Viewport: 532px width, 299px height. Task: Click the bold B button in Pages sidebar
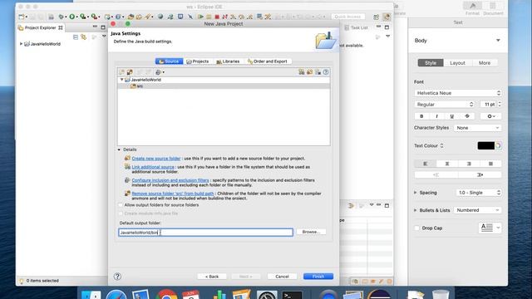[421, 116]
